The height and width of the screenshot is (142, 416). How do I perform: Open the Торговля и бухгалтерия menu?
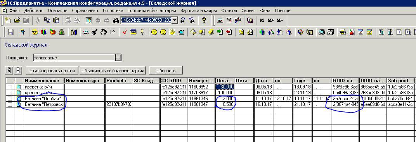[152, 10]
